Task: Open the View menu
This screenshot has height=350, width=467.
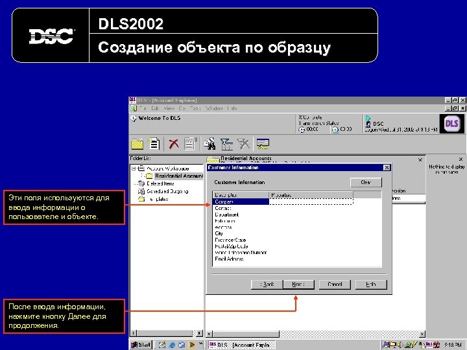Action: pyautogui.click(x=169, y=108)
